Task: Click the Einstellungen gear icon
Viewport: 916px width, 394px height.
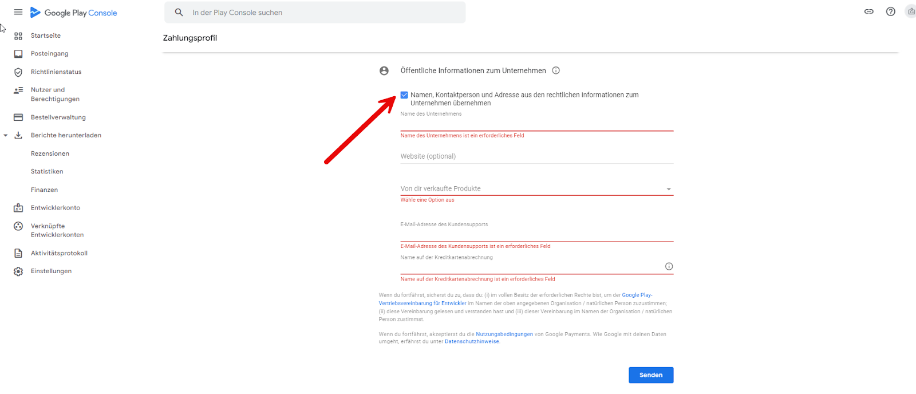Action: pos(18,271)
